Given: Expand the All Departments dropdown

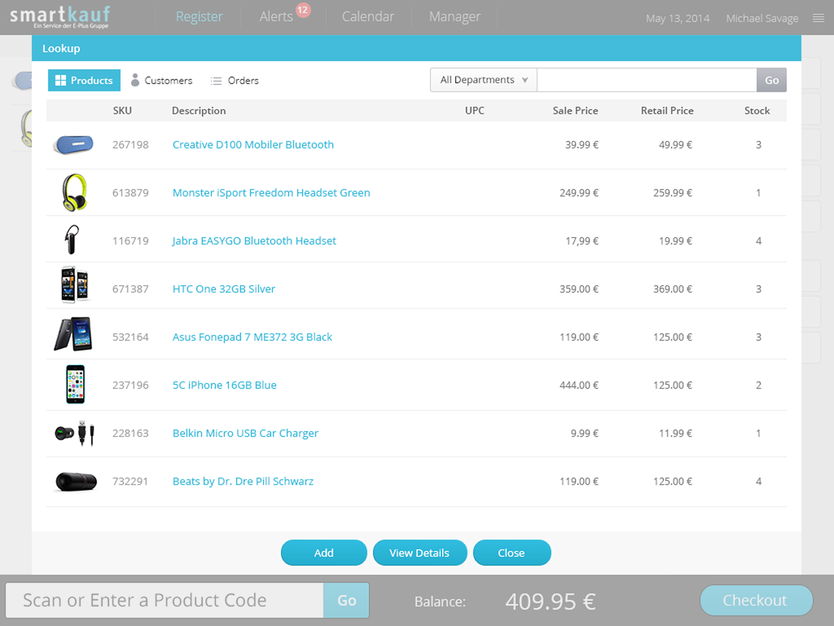Looking at the screenshot, I should [483, 80].
